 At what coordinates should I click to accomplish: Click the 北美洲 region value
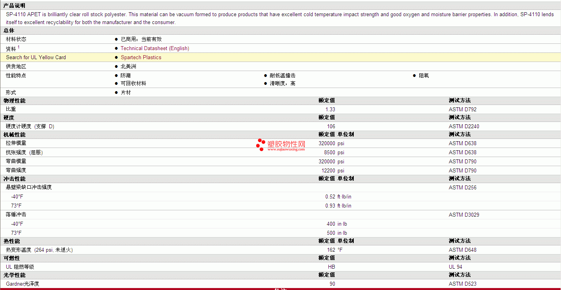point(128,66)
